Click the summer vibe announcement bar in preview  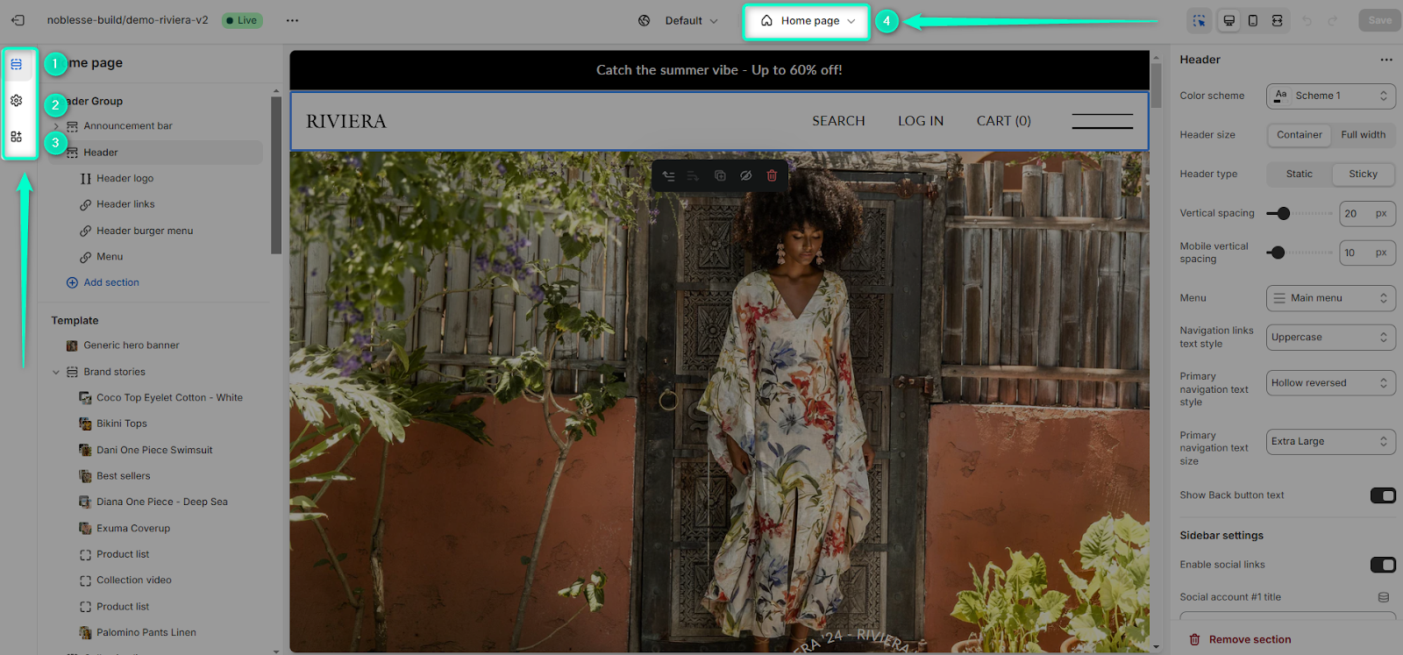[x=719, y=70]
